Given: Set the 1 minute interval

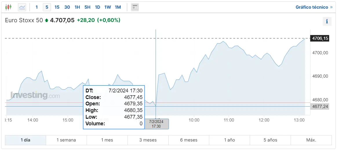Looking at the screenshot, I should coord(37,7).
